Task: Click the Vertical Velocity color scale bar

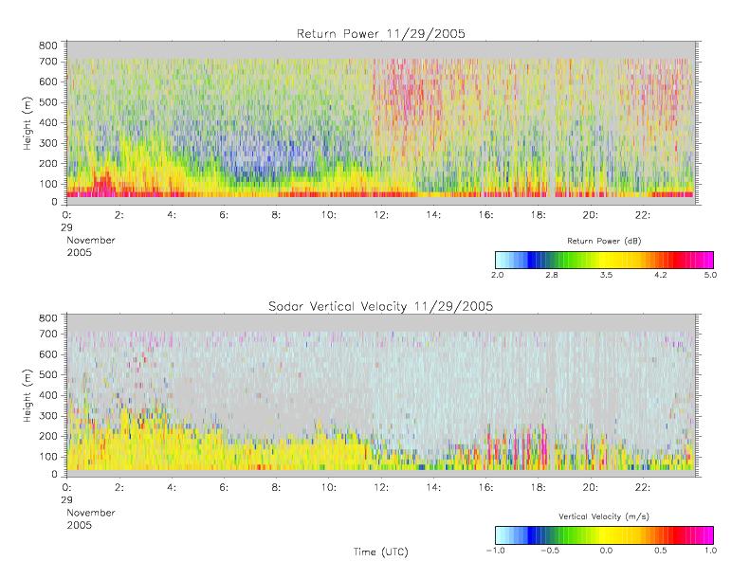Action: (x=604, y=535)
